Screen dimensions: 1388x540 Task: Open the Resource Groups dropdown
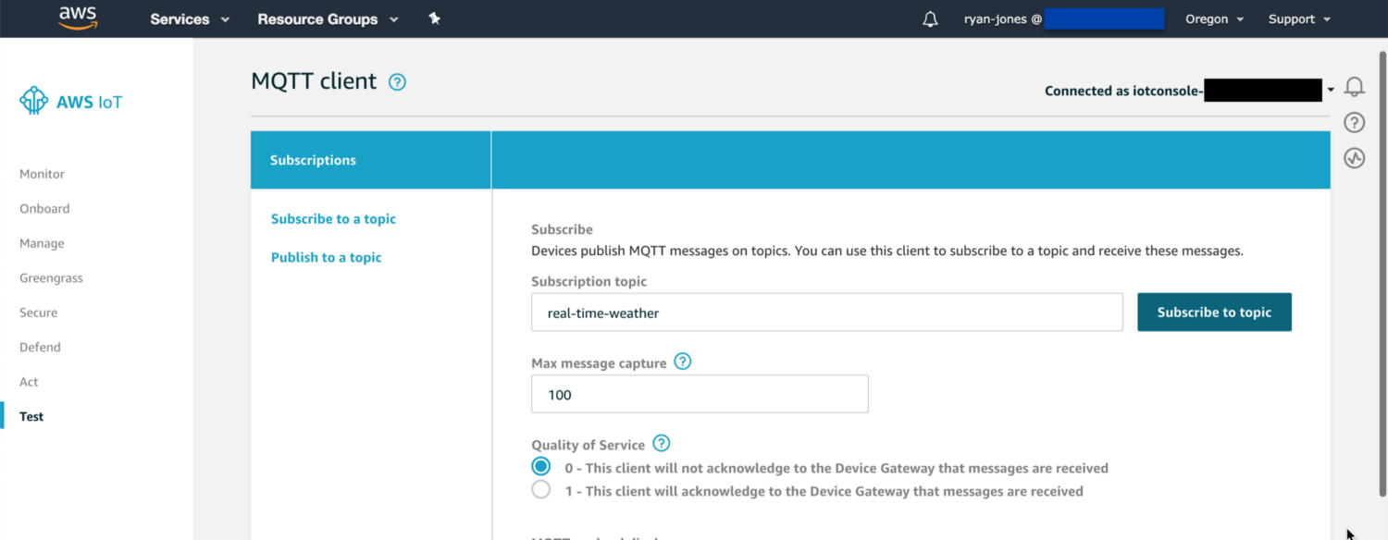point(328,19)
